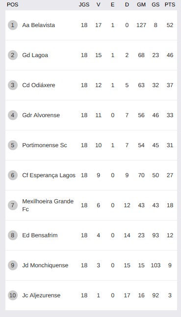Open the Aa Belavista team name
The image size is (181, 317).
[38, 25]
